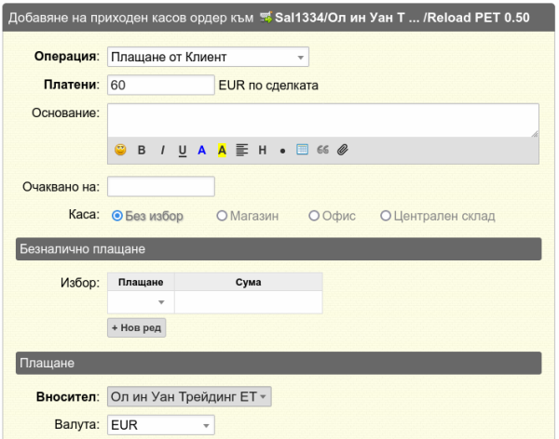The image size is (559, 439).
Task: Attach file with paperclip icon
Action: 343,150
